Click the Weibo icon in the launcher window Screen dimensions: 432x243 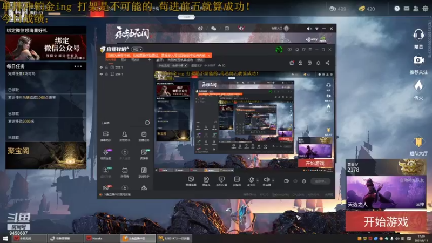(x=200, y=29)
